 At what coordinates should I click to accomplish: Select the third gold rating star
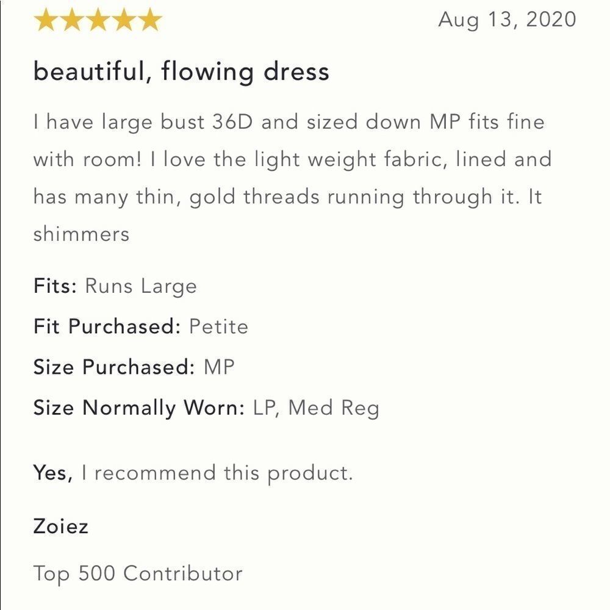pyautogui.click(x=98, y=20)
